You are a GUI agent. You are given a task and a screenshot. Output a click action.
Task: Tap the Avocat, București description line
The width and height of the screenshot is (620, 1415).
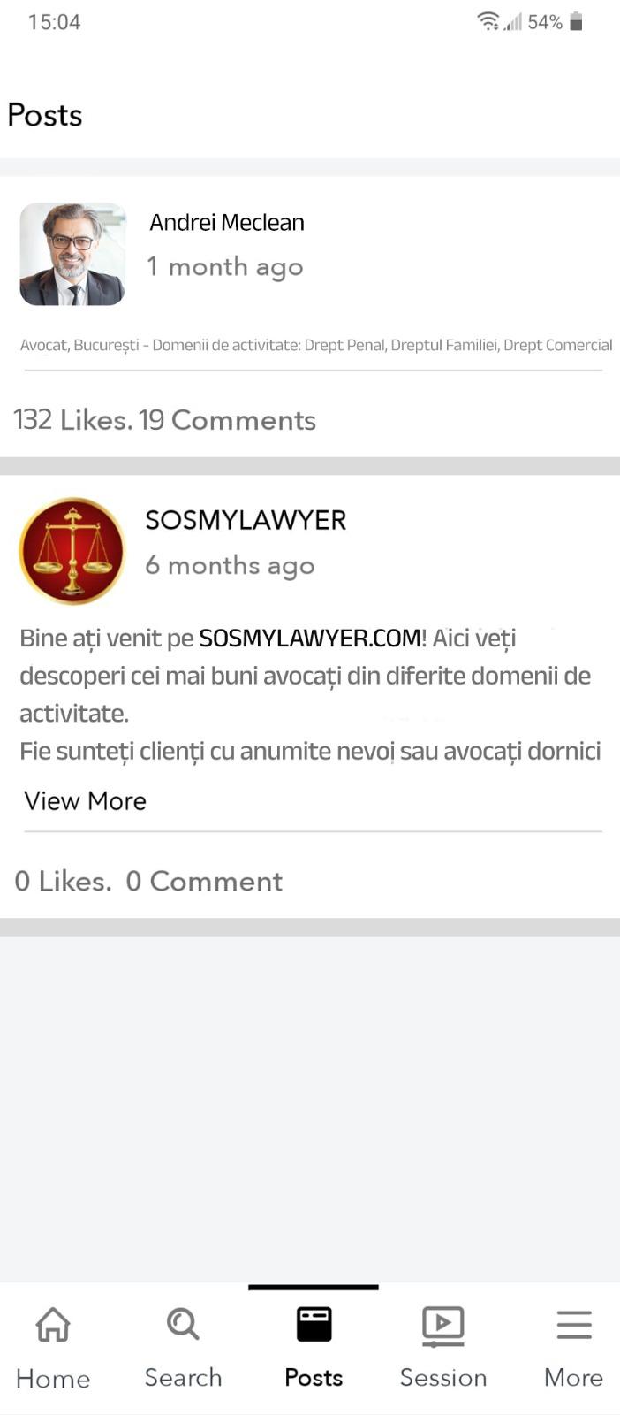[x=316, y=345]
